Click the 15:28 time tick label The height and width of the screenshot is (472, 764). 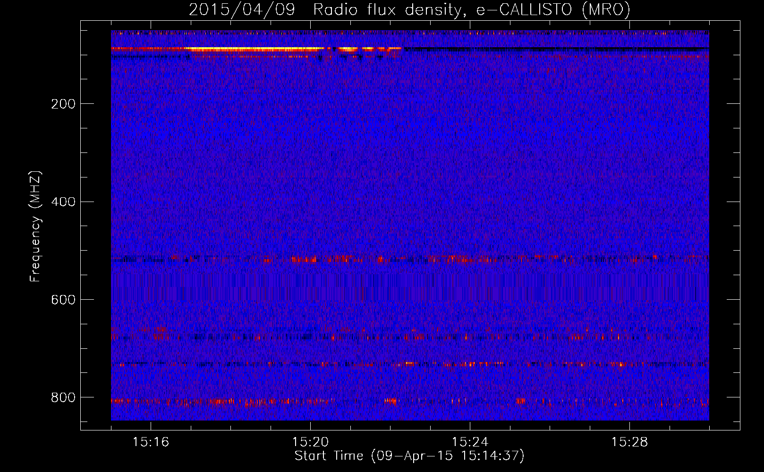[x=629, y=442]
